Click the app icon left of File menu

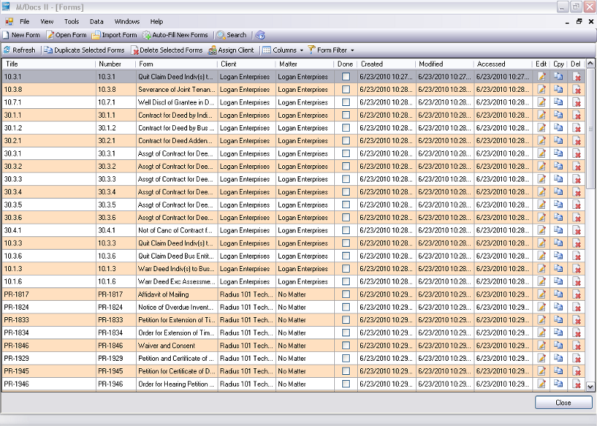click(9, 21)
